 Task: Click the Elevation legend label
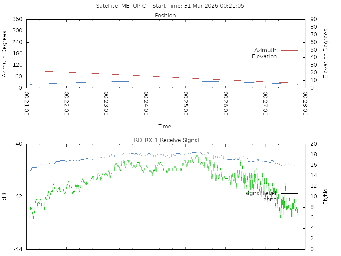tap(264, 57)
